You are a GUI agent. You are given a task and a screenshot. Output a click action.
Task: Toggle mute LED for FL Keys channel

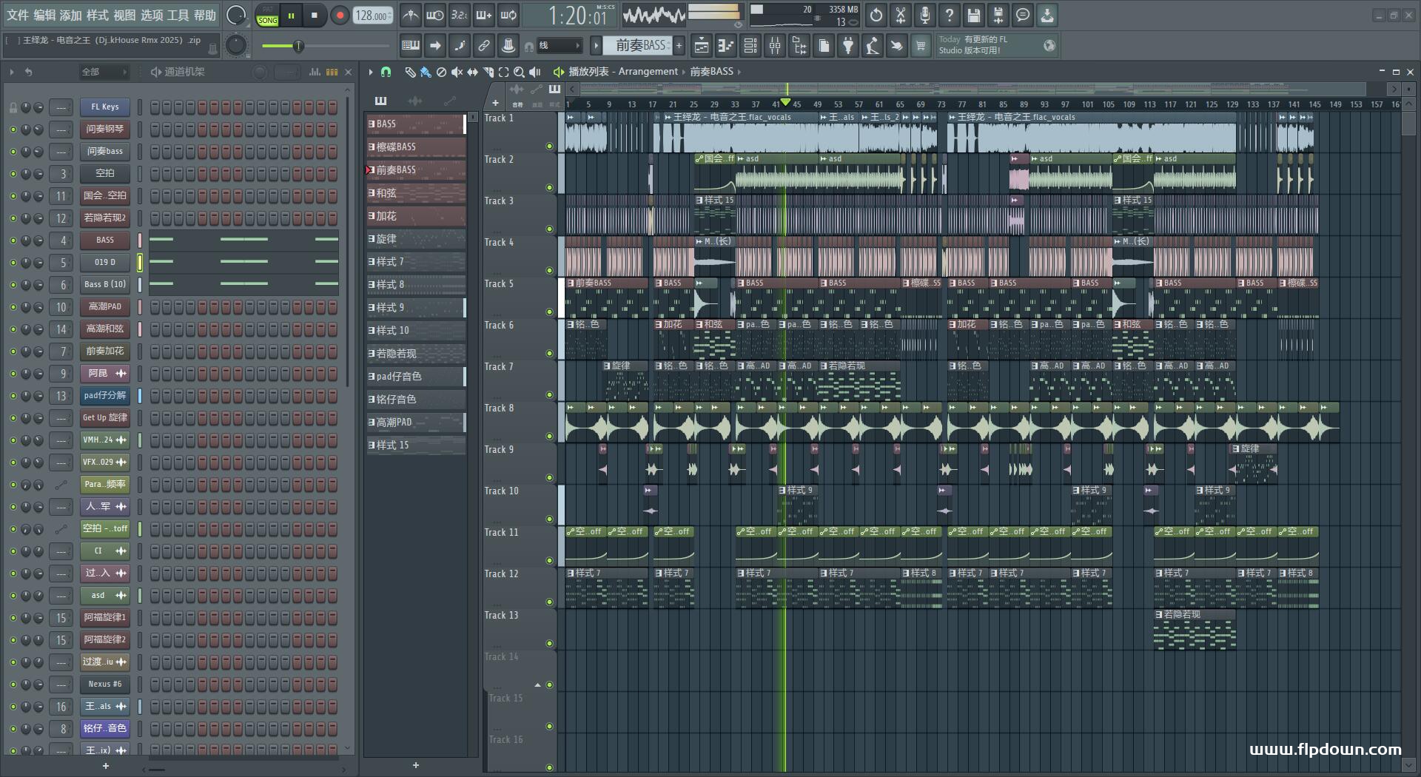coord(13,107)
